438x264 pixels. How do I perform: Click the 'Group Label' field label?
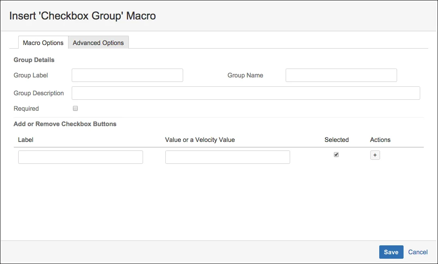click(x=31, y=75)
